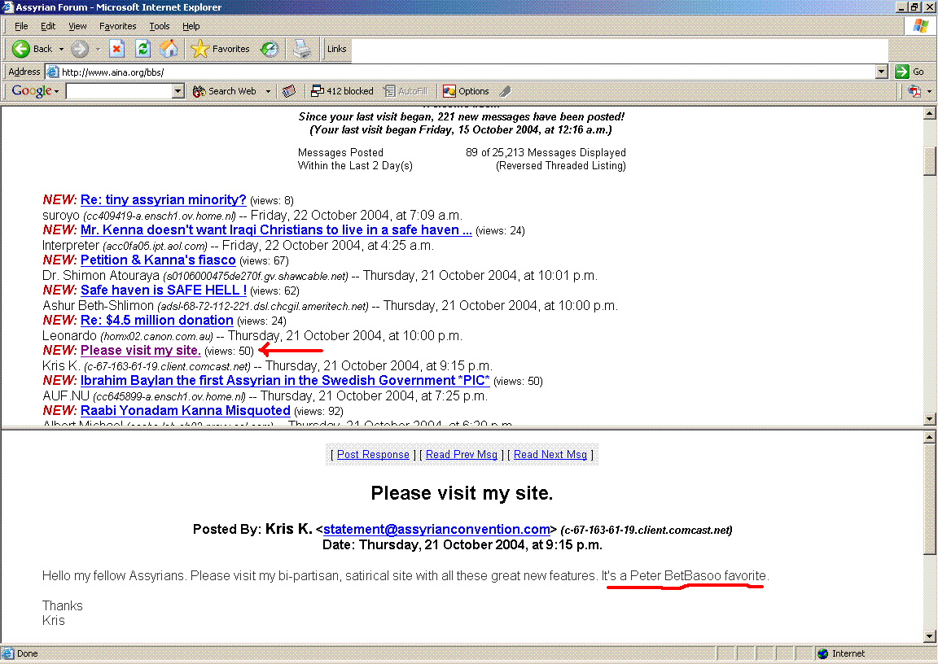Viewport: 938px width, 664px height.
Task: Print the page with printer icon
Action: [x=302, y=49]
